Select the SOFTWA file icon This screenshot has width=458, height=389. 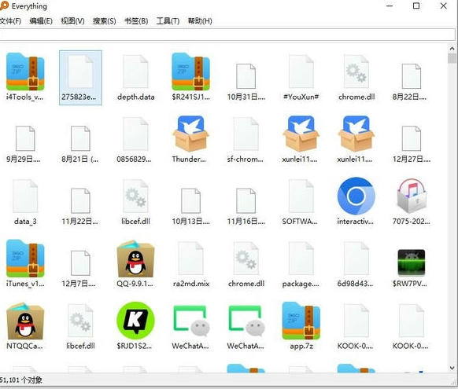coord(301,196)
